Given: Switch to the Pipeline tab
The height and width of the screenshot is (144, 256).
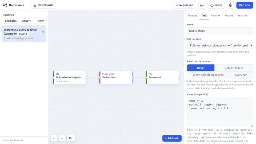Looking at the screenshot, I should (x=192, y=15).
